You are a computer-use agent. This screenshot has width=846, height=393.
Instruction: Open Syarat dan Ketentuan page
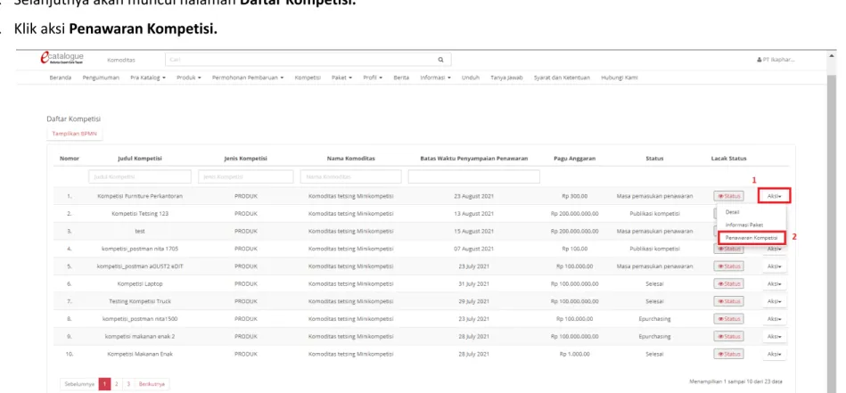562,78
